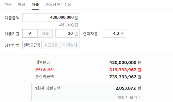Click the 30 년 loan period field
The height and width of the screenshot is (102, 173).
tap(68, 33)
